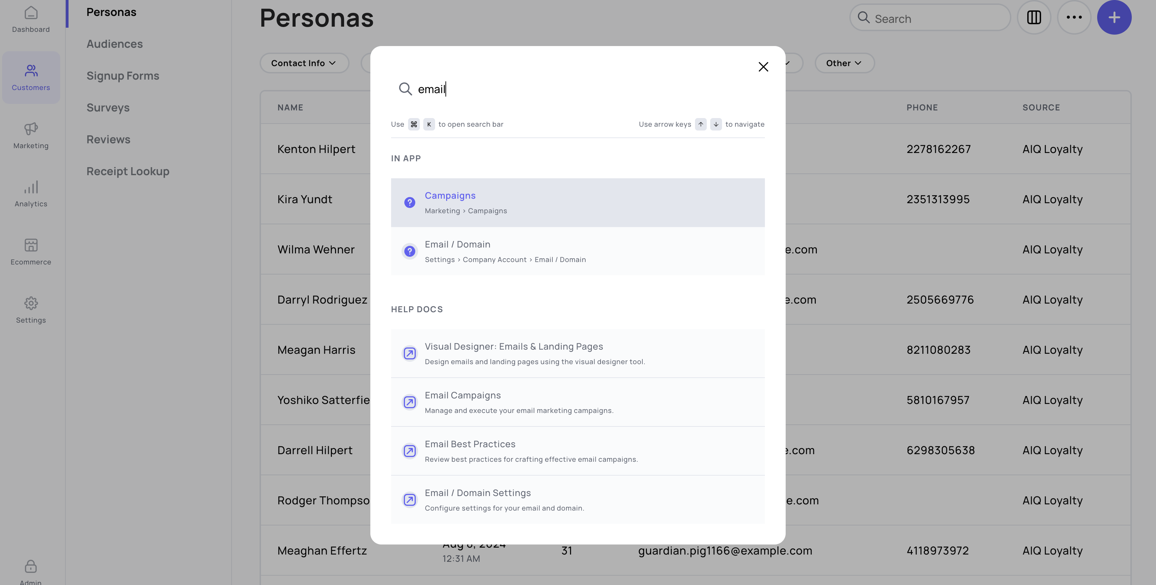Click the question mark icon beside Email / Domain
Screen dimensions: 1156x585
pyautogui.click(x=409, y=251)
